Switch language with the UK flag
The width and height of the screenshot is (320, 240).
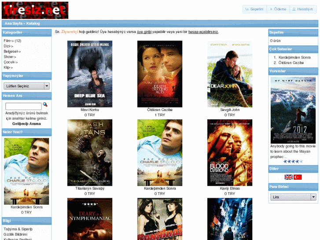coord(289,177)
